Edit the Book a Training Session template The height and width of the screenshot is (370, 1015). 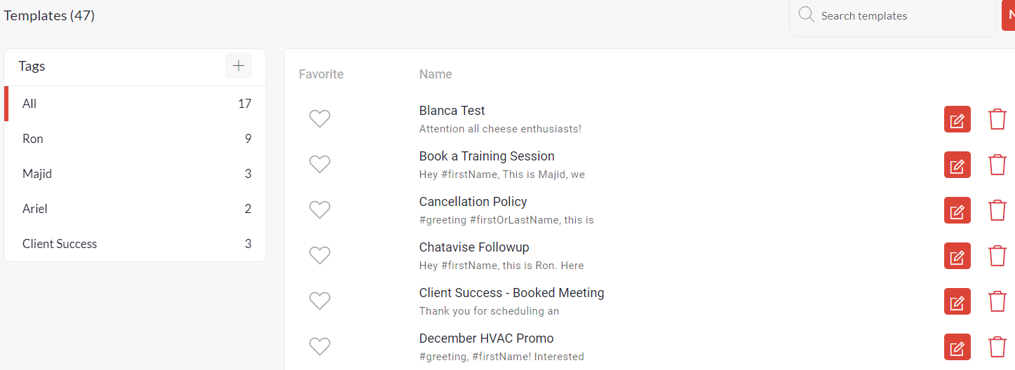957,165
